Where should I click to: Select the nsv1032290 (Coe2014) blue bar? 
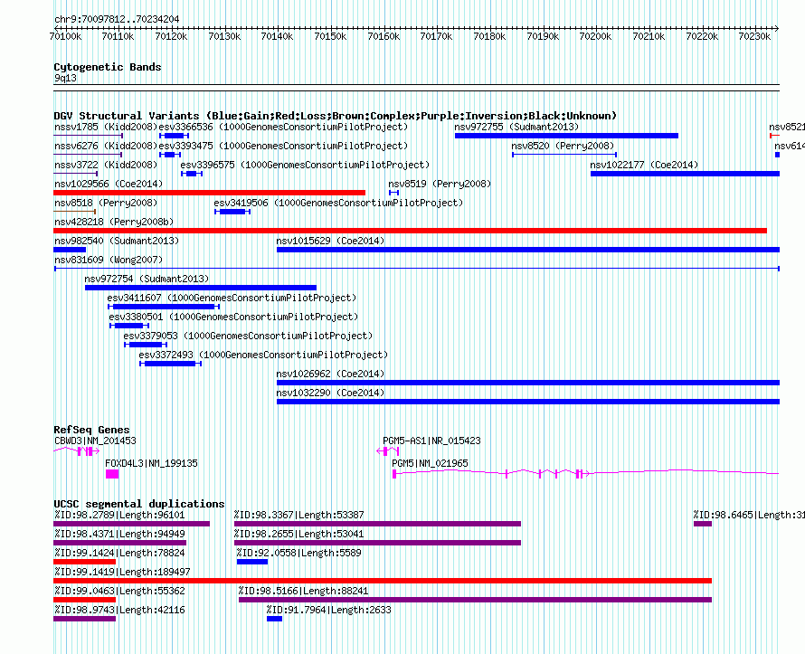pos(528,402)
